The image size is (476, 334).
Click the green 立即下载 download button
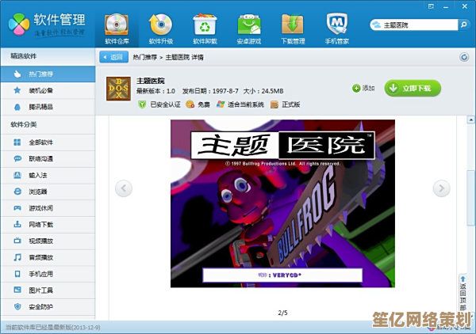413,88
